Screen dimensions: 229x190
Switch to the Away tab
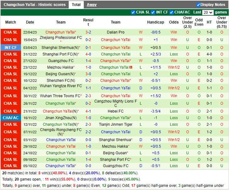92,5
